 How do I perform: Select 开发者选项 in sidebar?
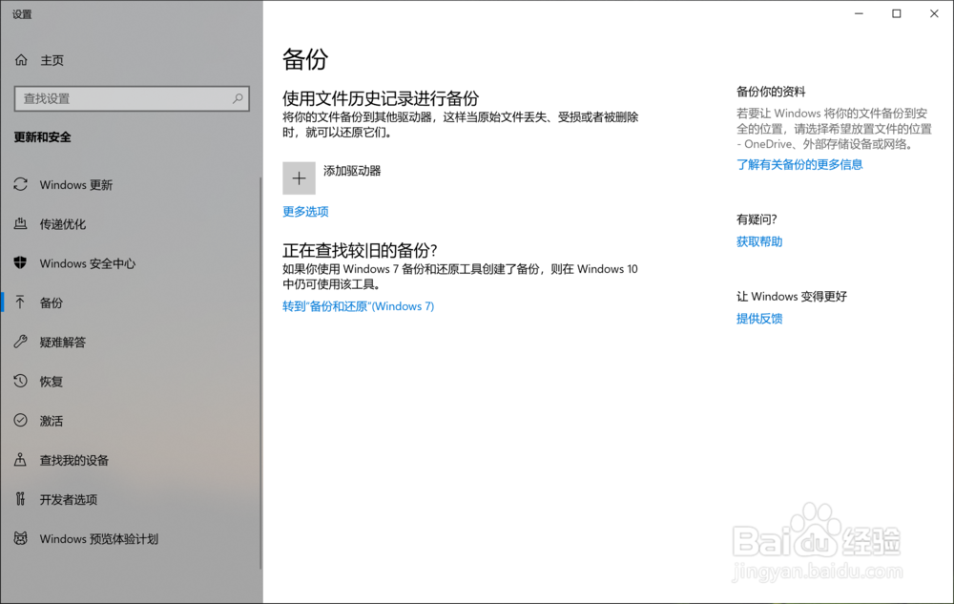[x=68, y=499]
